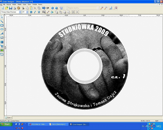Open the Pomoc menu
The height and width of the screenshot is (130, 163).
(x=40, y=5)
